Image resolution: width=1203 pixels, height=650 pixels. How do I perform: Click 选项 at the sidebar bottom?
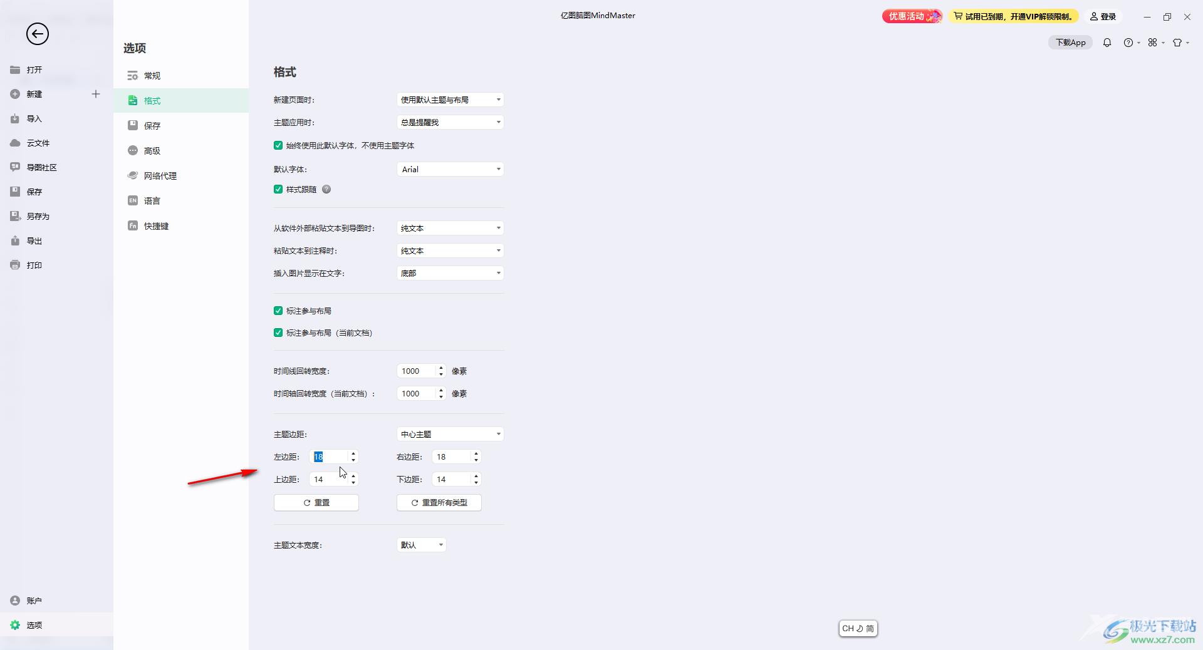(56, 625)
